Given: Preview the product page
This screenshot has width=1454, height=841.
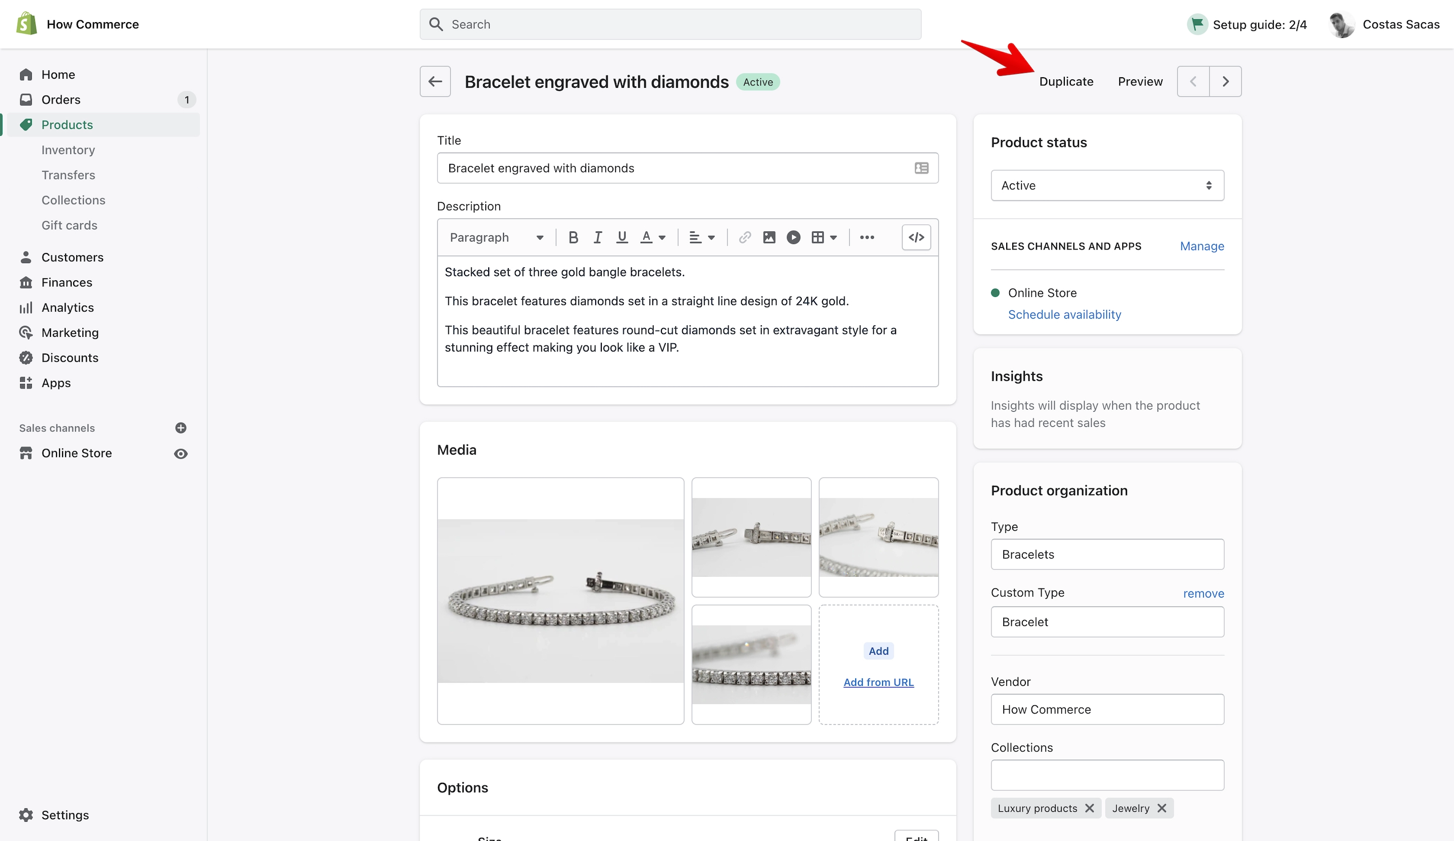Looking at the screenshot, I should (1140, 81).
